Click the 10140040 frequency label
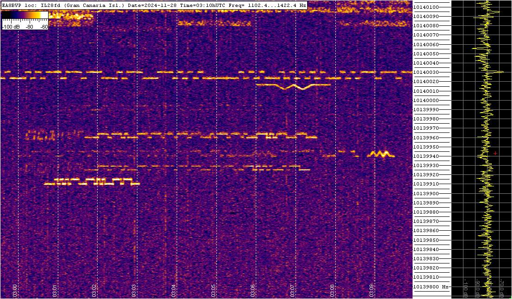 [426, 63]
